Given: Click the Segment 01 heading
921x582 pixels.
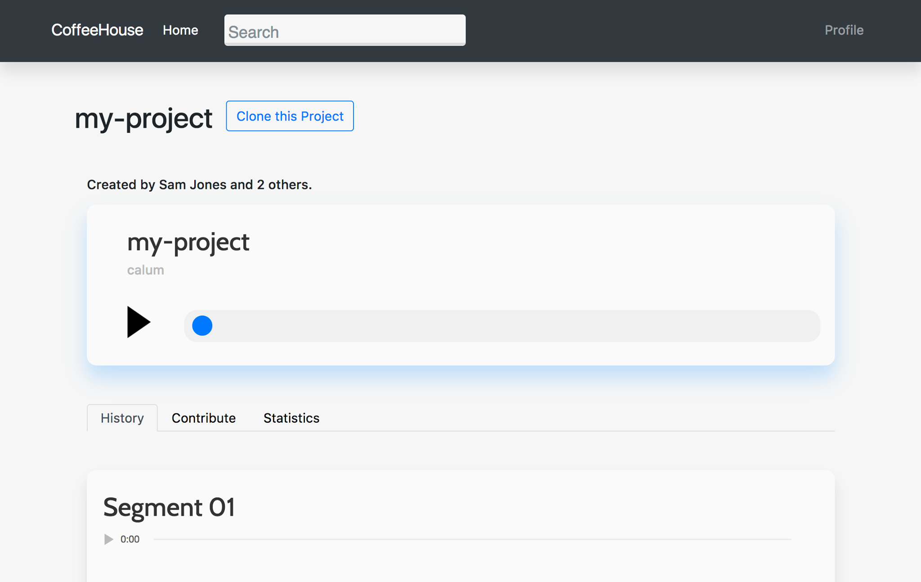Looking at the screenshot, I should pos(169,507).
